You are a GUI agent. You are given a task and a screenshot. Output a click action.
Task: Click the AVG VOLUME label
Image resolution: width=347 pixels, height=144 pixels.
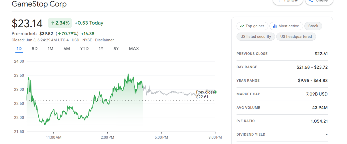coord(248,108)
